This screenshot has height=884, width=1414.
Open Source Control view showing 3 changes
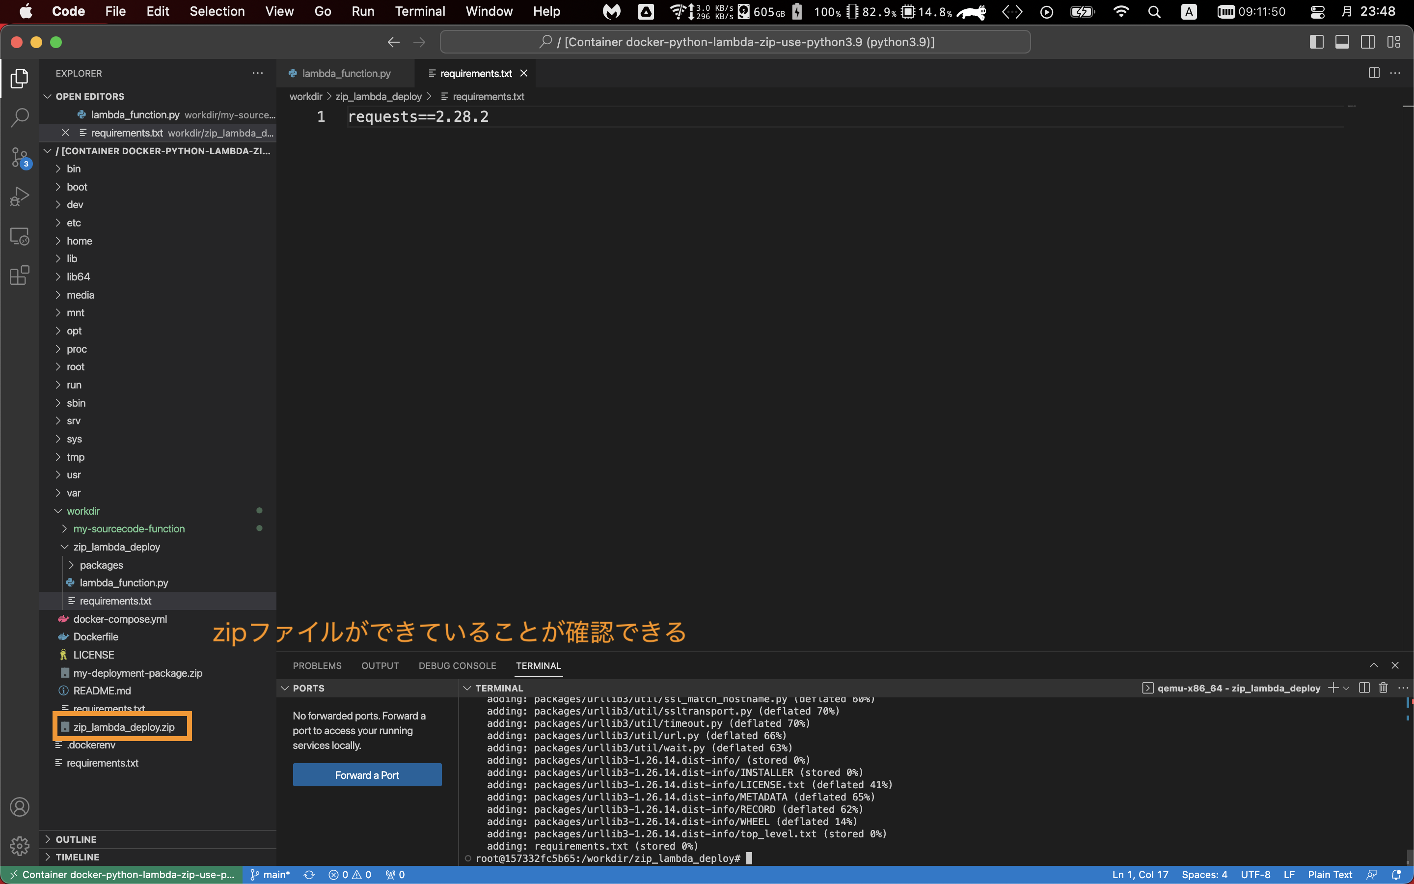click(19, 158)
